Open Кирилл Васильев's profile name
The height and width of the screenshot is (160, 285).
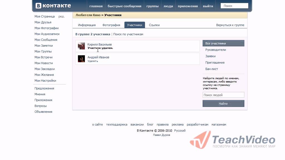point(99,44)
